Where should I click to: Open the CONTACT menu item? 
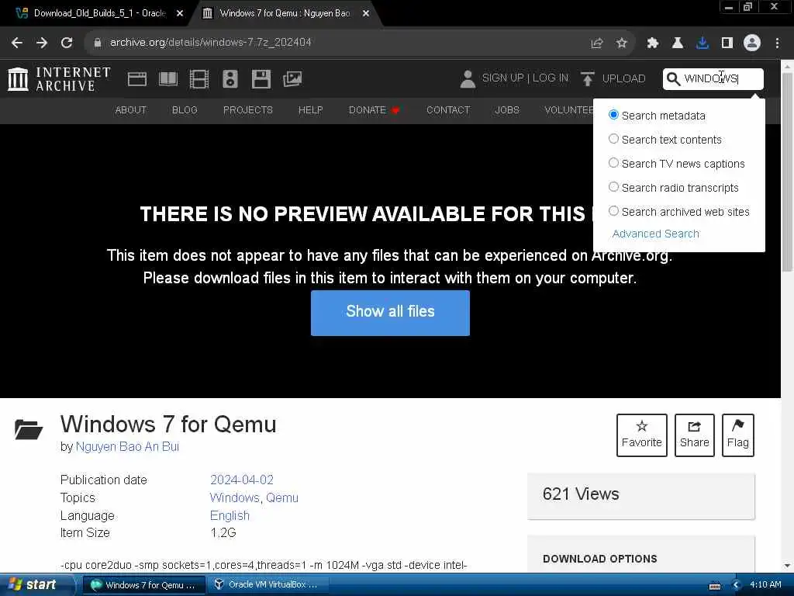(x=448, y=110)
